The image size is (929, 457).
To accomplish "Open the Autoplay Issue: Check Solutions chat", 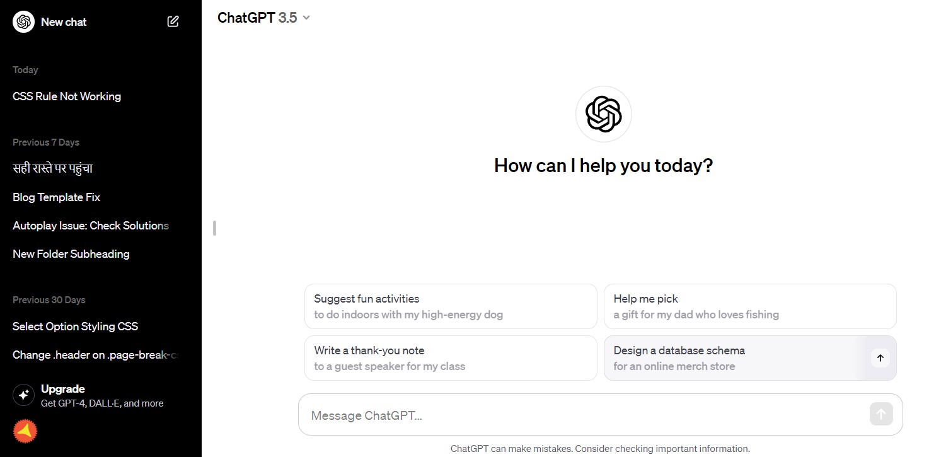I will click(x=90, y=225).
